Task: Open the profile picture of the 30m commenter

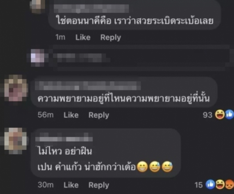Action: tap(16, 141)
